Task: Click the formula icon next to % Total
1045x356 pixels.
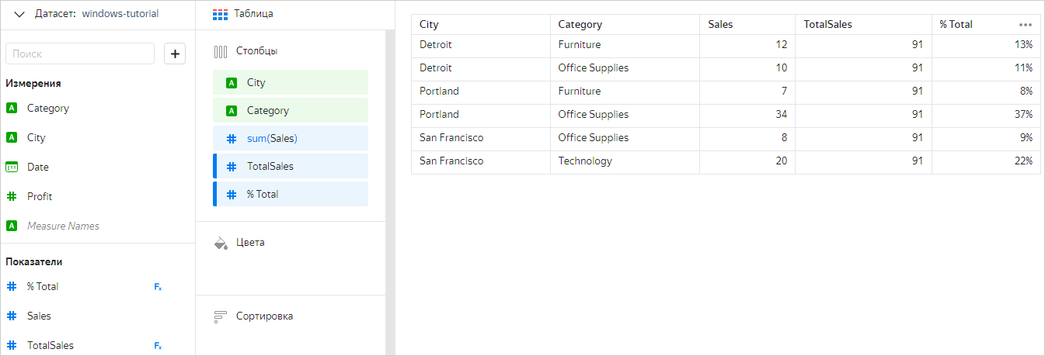Action: point(158,287)
